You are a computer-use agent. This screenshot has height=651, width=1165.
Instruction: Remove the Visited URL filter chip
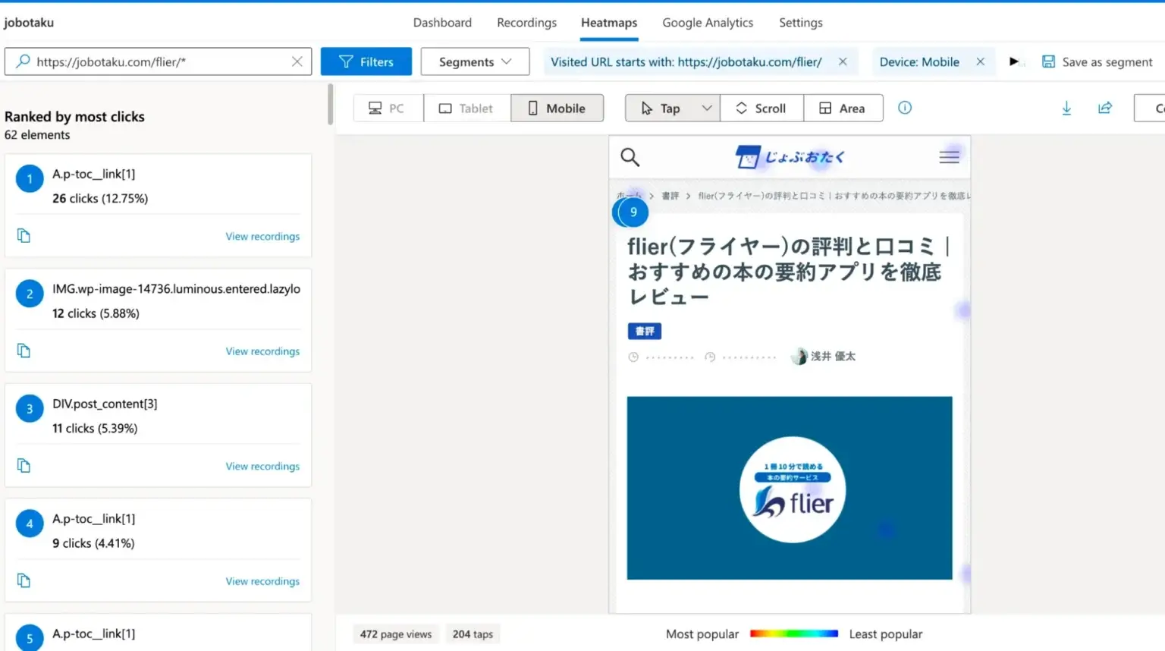pyautogui.click(x=843, y=61)
